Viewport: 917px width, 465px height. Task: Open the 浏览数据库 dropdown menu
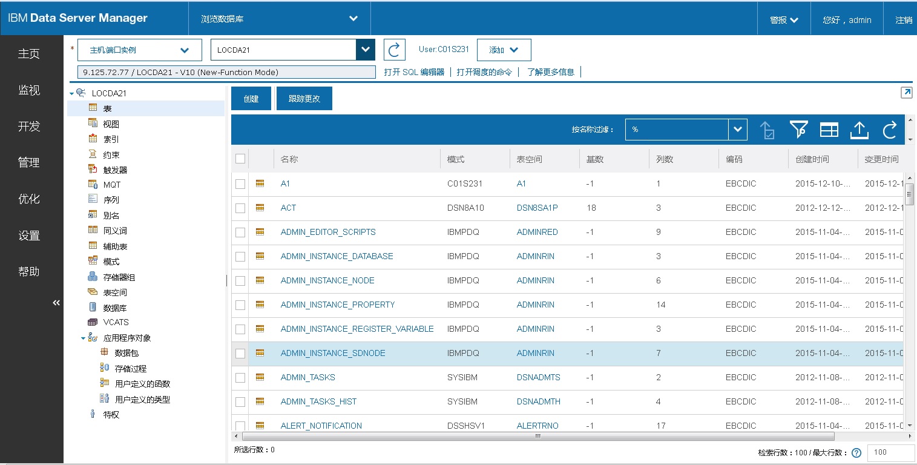point(278,18)
